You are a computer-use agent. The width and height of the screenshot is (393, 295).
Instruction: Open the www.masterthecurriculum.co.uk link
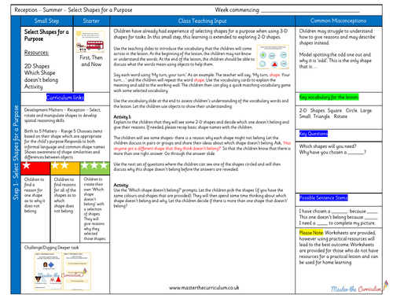(204, 288)
